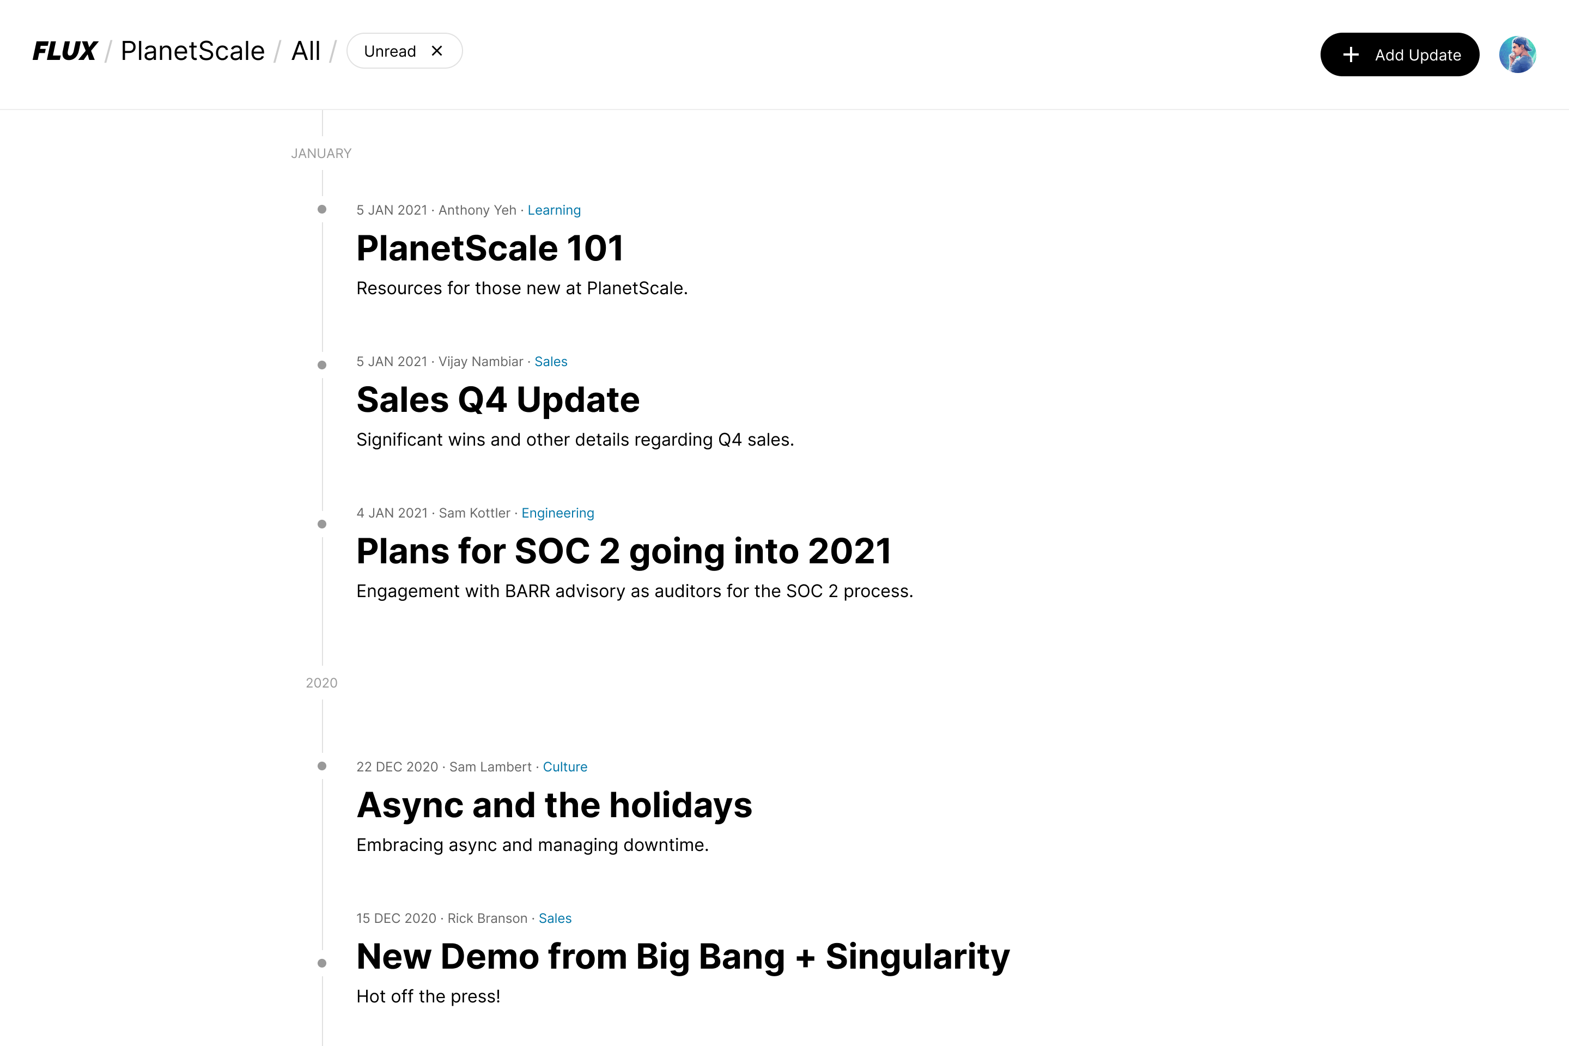Open Sales tag on Vijay Nambiar's post
The width and height of the screenshot is (1569, 1046).
pos(550,362)
